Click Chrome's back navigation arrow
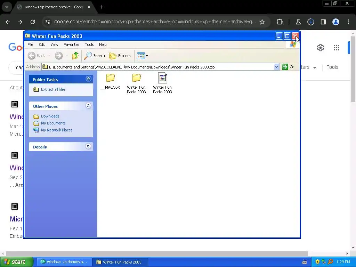 click(8, 22)
